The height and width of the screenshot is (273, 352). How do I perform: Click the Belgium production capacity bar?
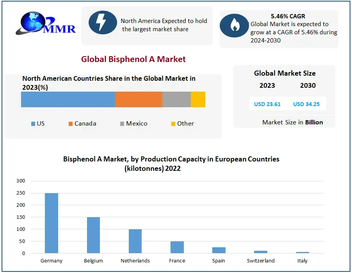[93, 235]
